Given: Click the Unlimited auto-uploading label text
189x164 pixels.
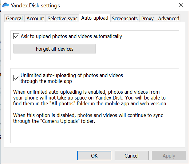Looking at the screenshot, I should [x=72, y=78].
